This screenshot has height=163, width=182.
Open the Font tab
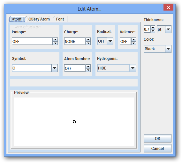(x=60, y=19)
